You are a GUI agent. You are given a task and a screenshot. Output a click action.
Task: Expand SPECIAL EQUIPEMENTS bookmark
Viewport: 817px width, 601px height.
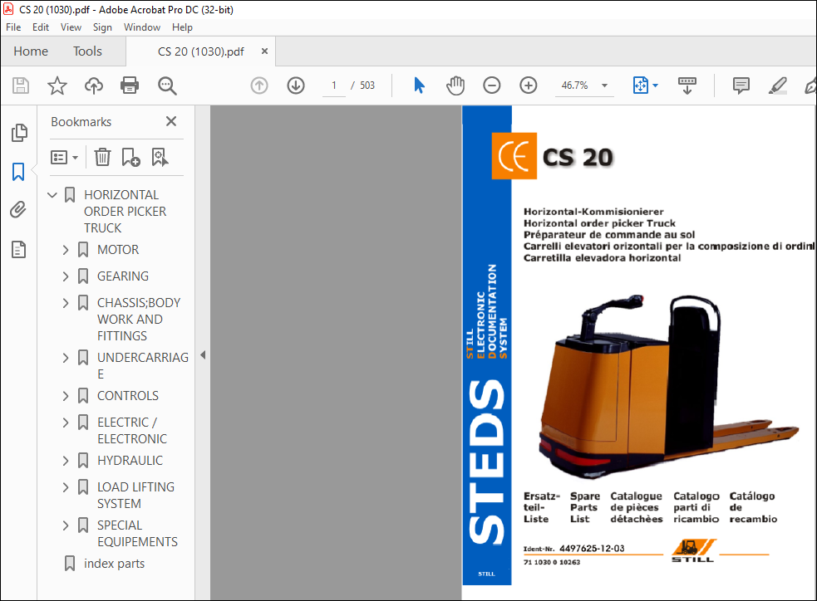click(x=66, y=525)
